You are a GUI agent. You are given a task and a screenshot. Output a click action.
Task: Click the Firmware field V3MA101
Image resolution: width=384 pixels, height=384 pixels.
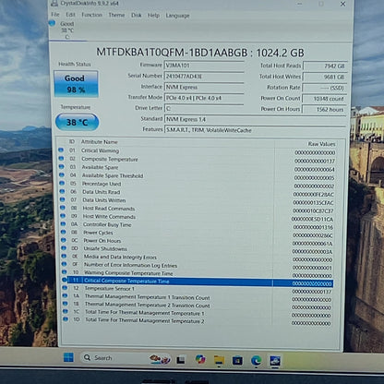point(204,66)
